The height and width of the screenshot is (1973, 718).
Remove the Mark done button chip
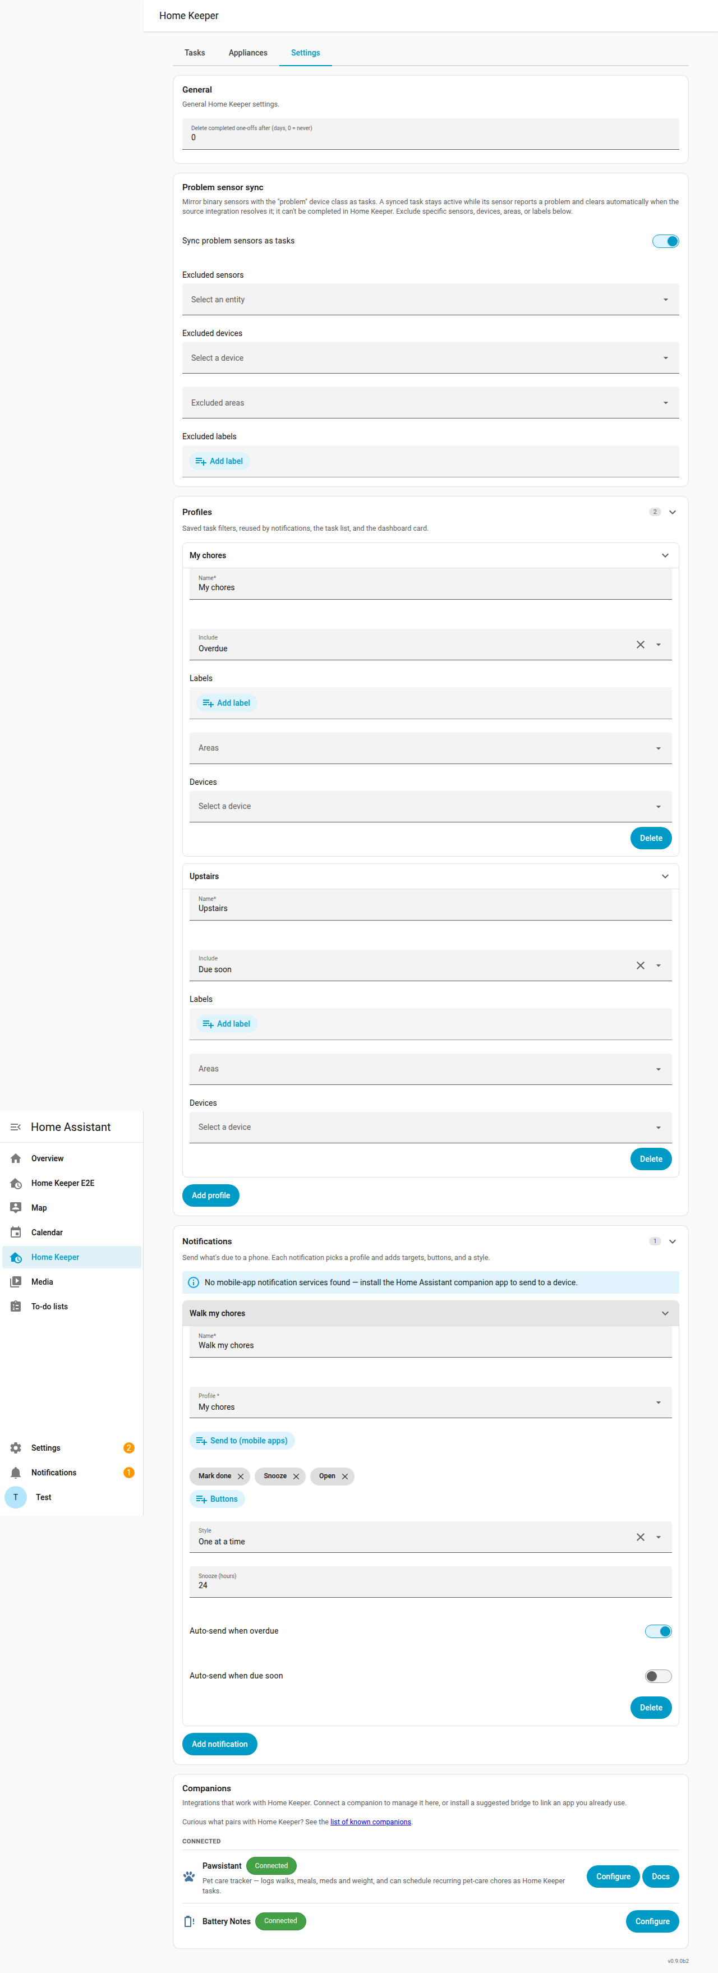click(240, 1476)
